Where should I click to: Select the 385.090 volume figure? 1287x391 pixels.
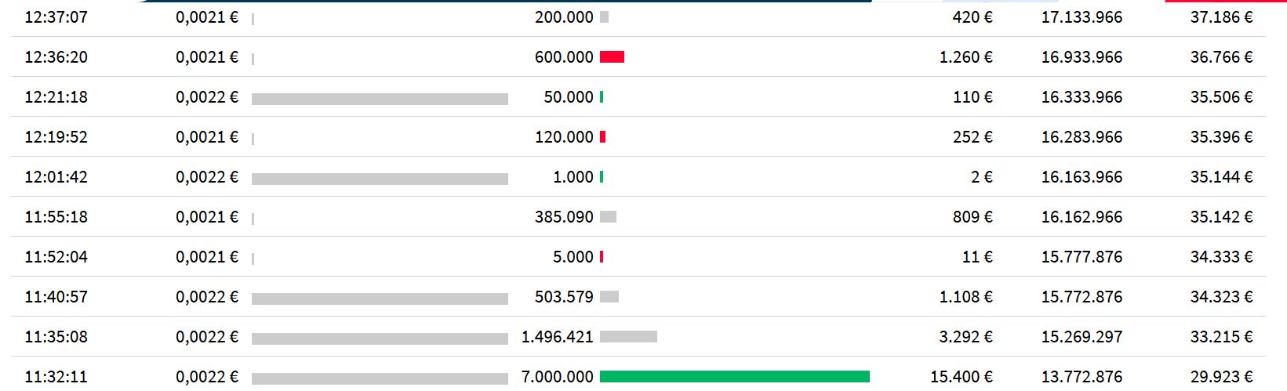pyautogui.click(x=564, y=217)
